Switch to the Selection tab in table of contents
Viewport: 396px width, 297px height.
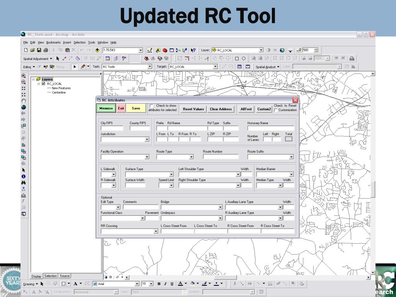tap(51, 276)
